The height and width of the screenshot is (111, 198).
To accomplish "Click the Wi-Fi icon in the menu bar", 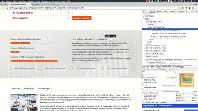I will (182, 1).
